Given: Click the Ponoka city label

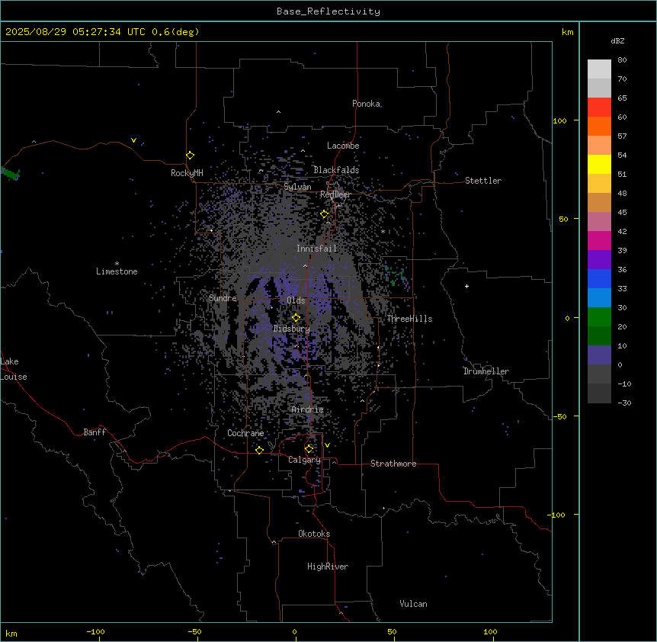Looking at the screenshot, I should [366, 104].
